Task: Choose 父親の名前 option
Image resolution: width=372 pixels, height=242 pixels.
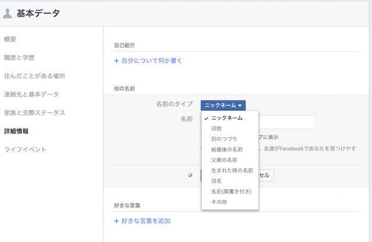Action: pyautogui.click(x=224, y=160)
